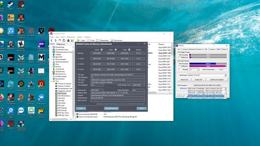The width and height of the screenshot is (260, 146).
Task: Click the green Старт play button
Action: (x=81, y=41)
